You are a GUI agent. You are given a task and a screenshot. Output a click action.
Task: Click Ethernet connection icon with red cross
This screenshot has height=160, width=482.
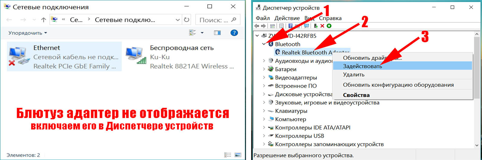tap(19, 56)
